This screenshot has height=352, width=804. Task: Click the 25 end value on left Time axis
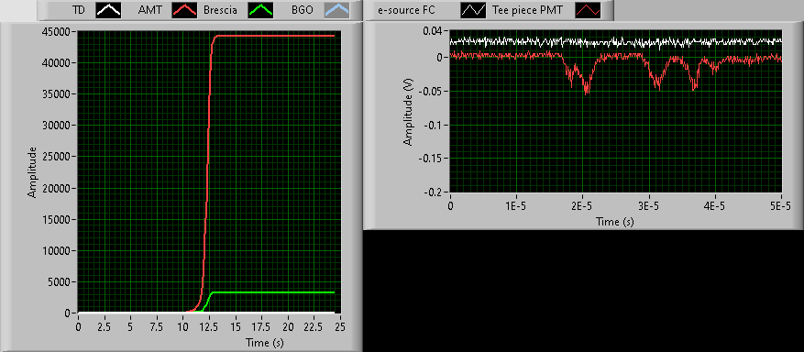click(340, 327)
